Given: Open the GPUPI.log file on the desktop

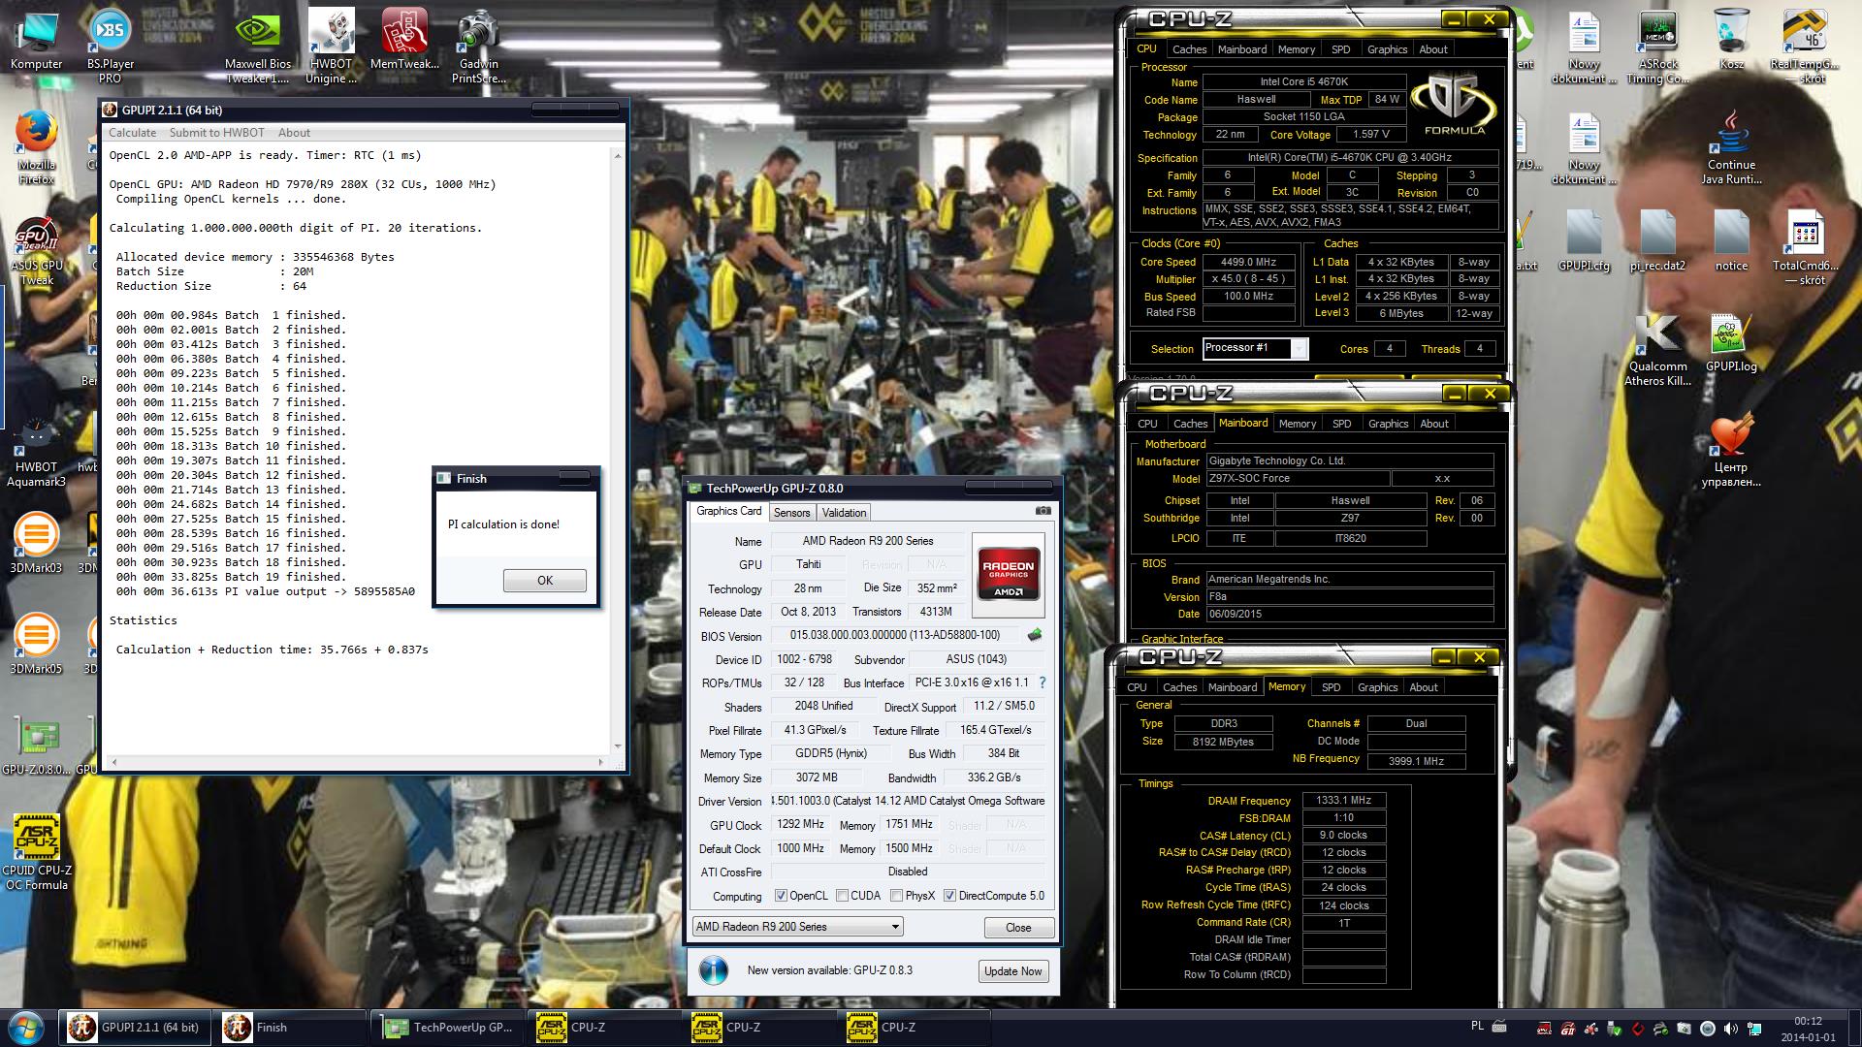Looking at the screenshot, I should tap(1731, 343).
